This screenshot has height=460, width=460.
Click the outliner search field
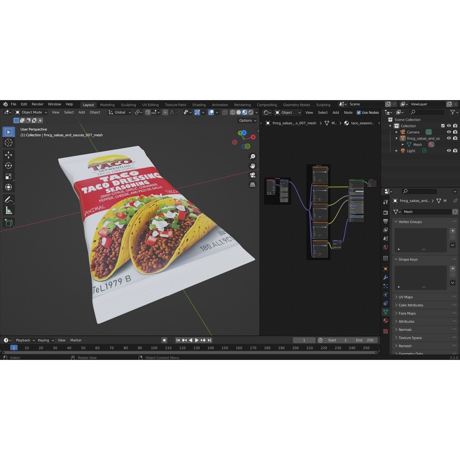(426, 112)
